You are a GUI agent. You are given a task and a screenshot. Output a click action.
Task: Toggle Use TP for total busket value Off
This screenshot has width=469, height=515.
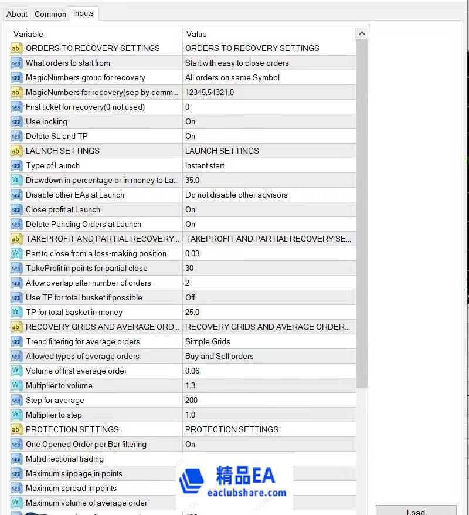[269, 297]
